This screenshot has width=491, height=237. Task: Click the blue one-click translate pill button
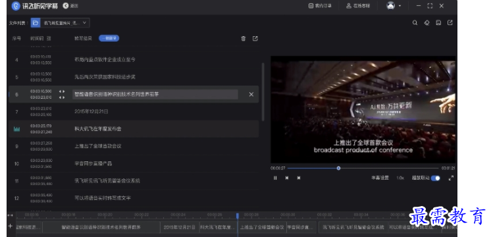click(109, 38)
